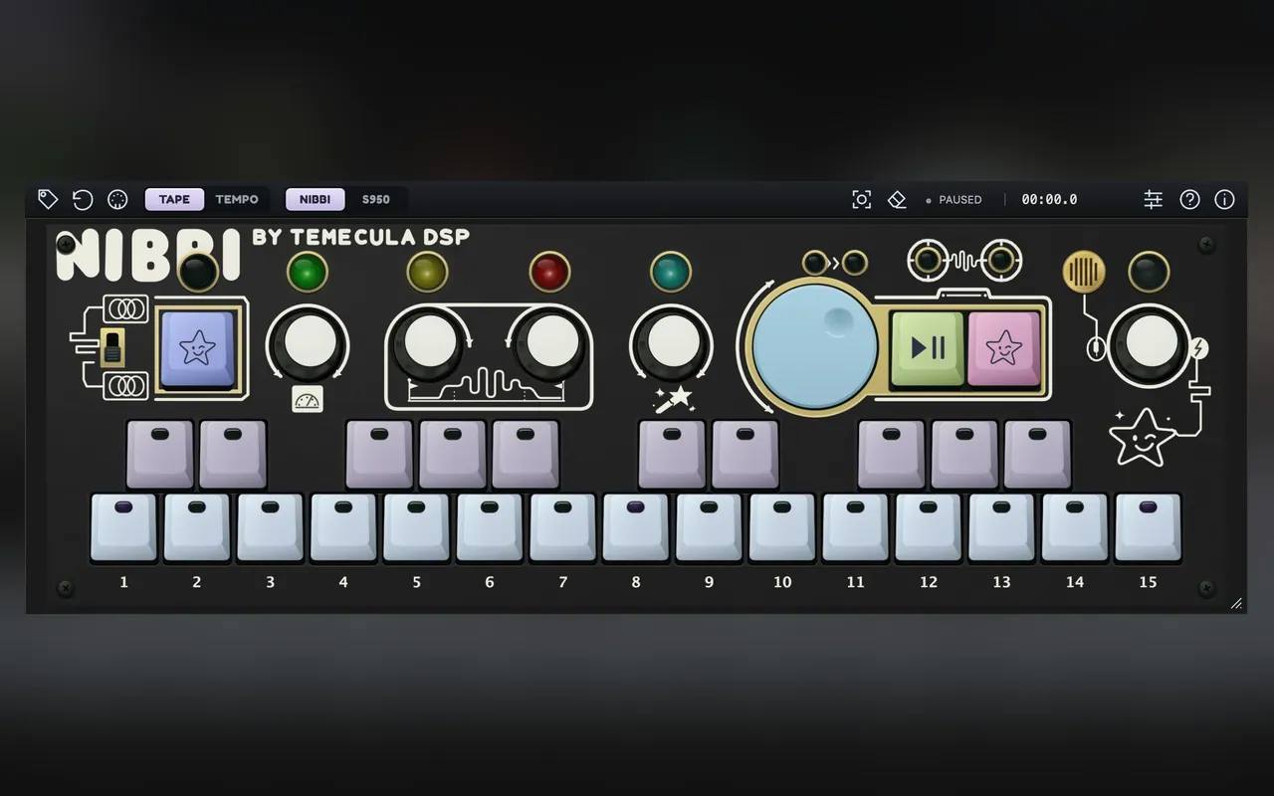Click the knob above the magic wand
This screenshot has width=1274, height=796.
click(671, 343)
